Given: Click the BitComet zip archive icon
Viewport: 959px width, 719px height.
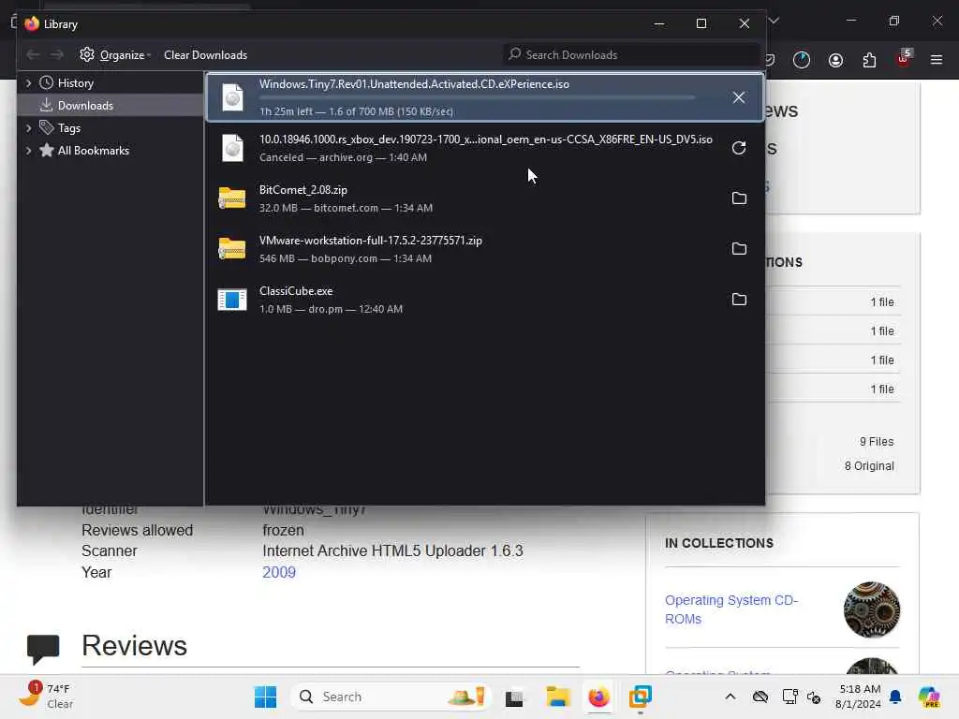Looking at the screenshot, I should [x=232, y=198].
